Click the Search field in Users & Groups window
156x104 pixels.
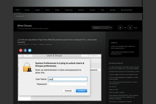pos(91,56)
